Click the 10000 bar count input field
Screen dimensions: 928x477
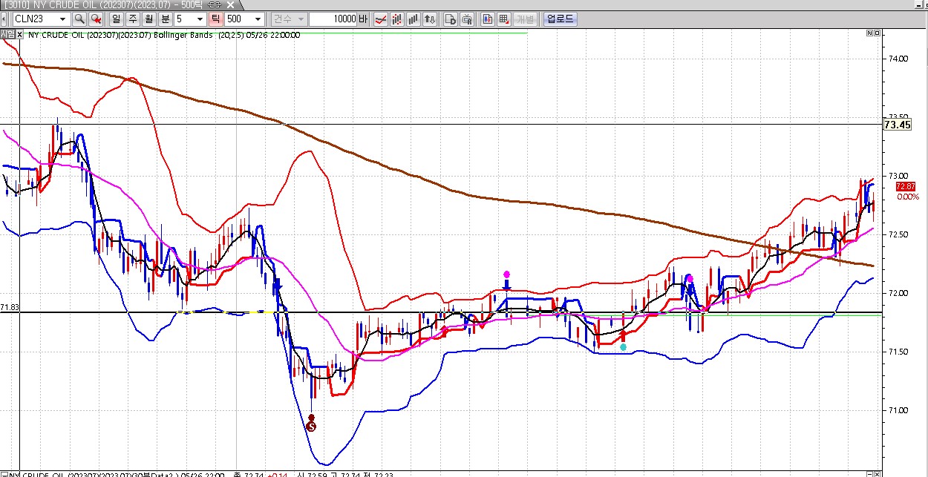pyautogui.click(x=333, y=19)
